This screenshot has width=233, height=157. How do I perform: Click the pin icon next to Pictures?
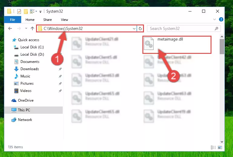tap(60, 83)
